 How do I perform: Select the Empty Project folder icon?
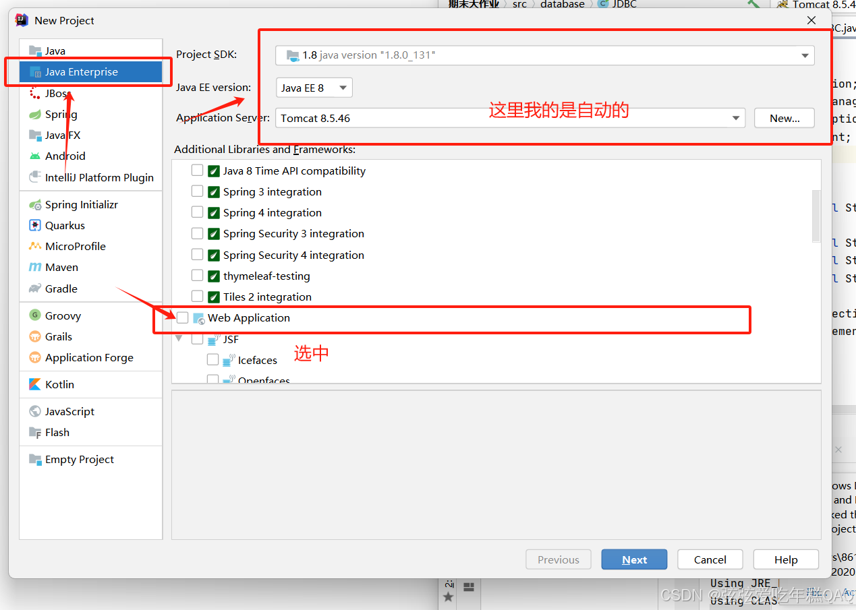pos(35,460)
